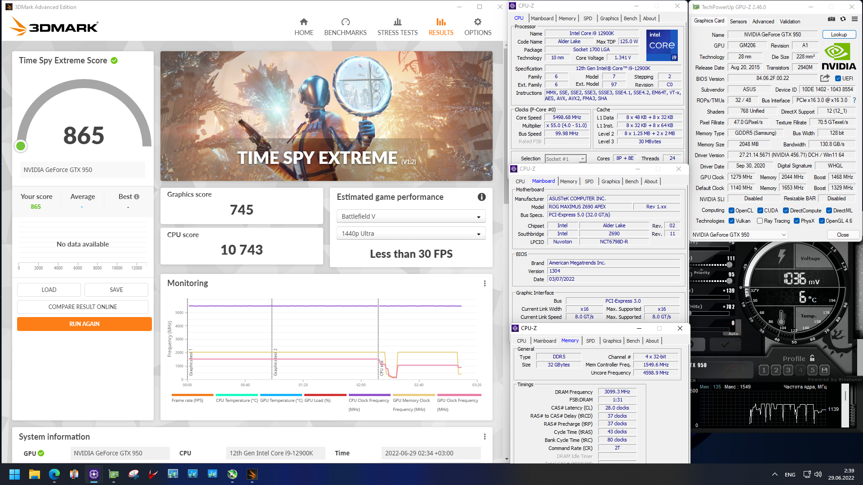Image resolution: width=863 pixels, height=485 pixels.
Task: Toggle CUDA checkbox in GPU-Z
Action: click(760, 210)
